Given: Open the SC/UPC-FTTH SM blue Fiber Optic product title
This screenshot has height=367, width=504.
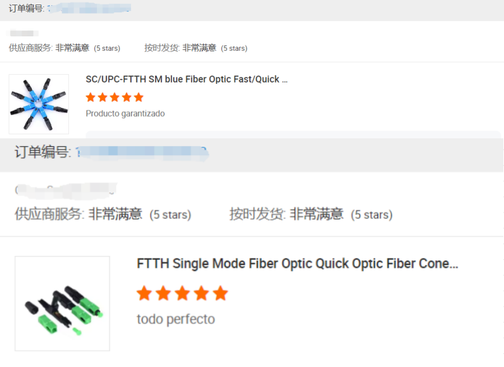Looking at the screenshot, I should [186, 79].
